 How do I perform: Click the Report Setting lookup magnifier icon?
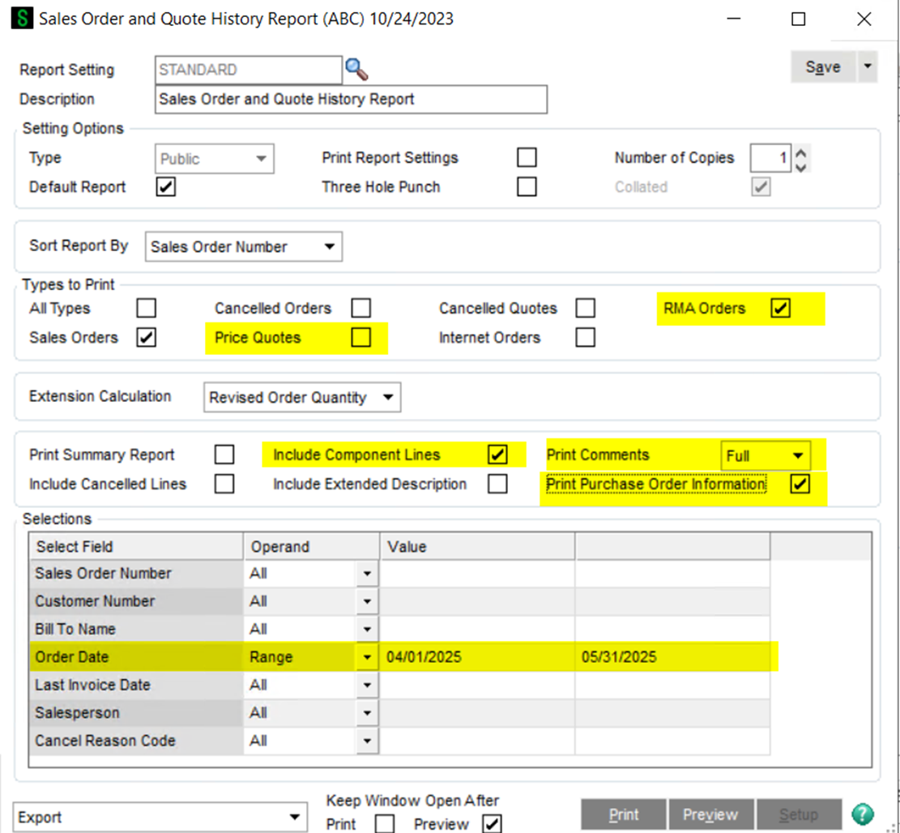point(356,70)
